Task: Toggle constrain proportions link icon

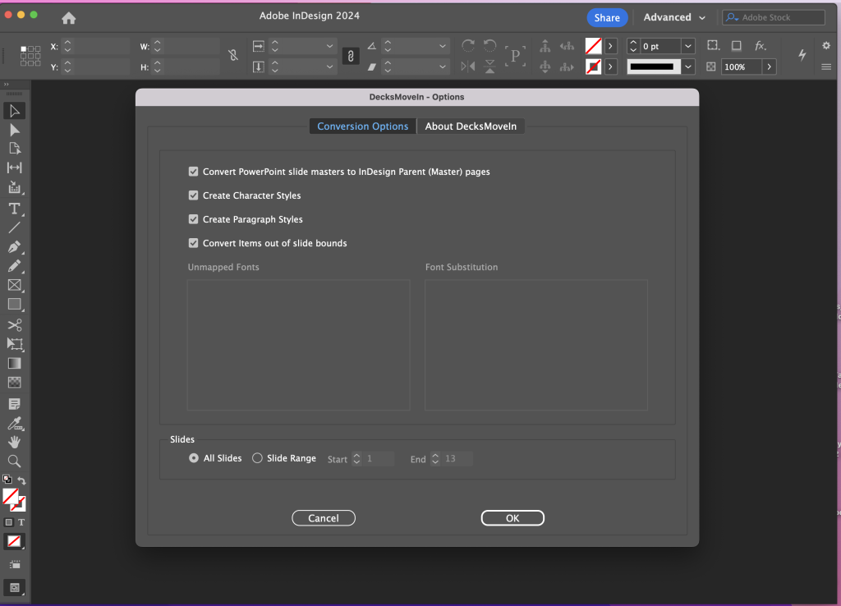Action: click(x=350, y=56)
